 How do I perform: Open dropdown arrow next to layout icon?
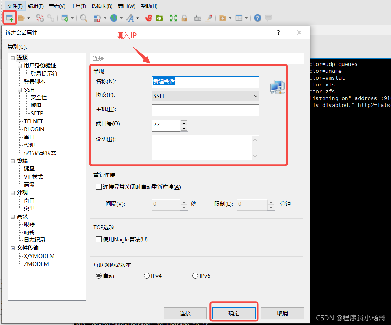pos(246,18)
